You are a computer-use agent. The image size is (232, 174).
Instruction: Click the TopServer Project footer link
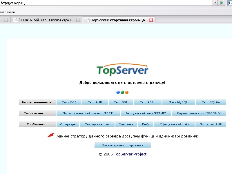pyautogui.click(x=130, y=154)
